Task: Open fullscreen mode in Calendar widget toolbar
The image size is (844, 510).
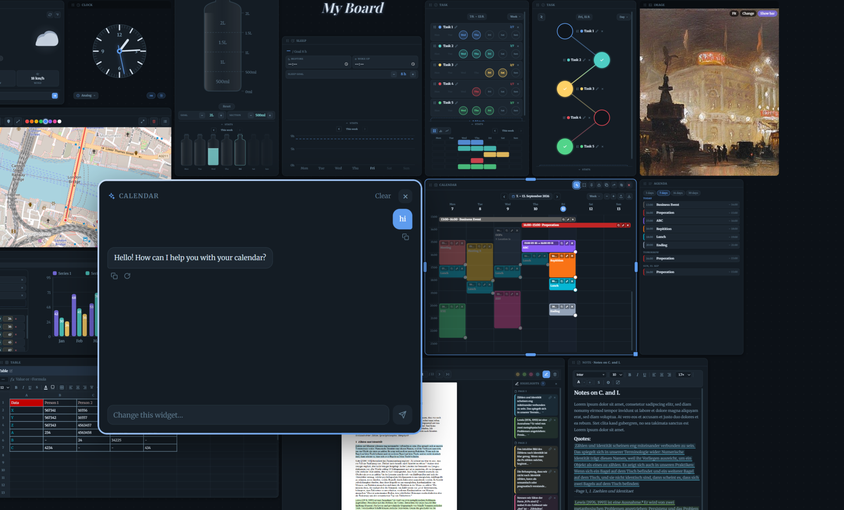Action: [584, 185]
